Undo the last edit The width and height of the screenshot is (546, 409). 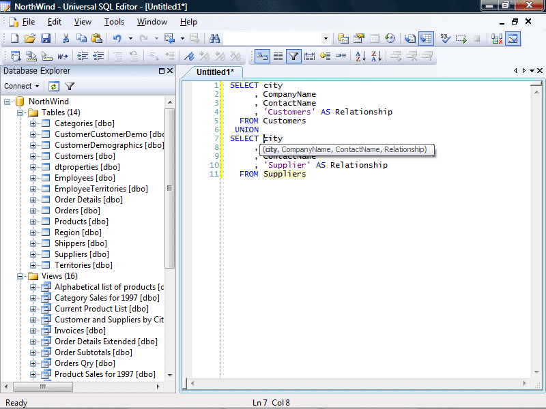117,39
